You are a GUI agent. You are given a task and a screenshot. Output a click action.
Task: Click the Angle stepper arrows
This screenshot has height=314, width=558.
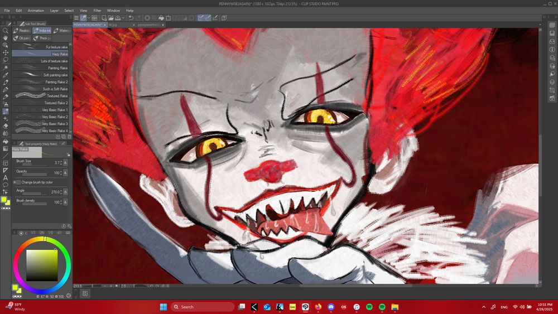[x=61, y=192]
